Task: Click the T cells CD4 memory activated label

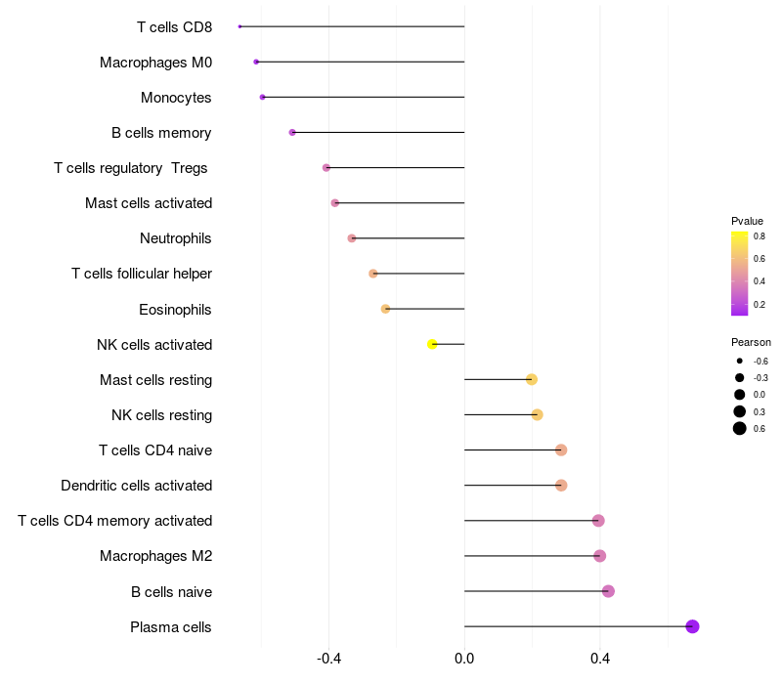Action: tap(114, 521)
